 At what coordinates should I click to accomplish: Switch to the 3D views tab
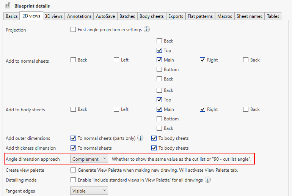click(53, 16)
